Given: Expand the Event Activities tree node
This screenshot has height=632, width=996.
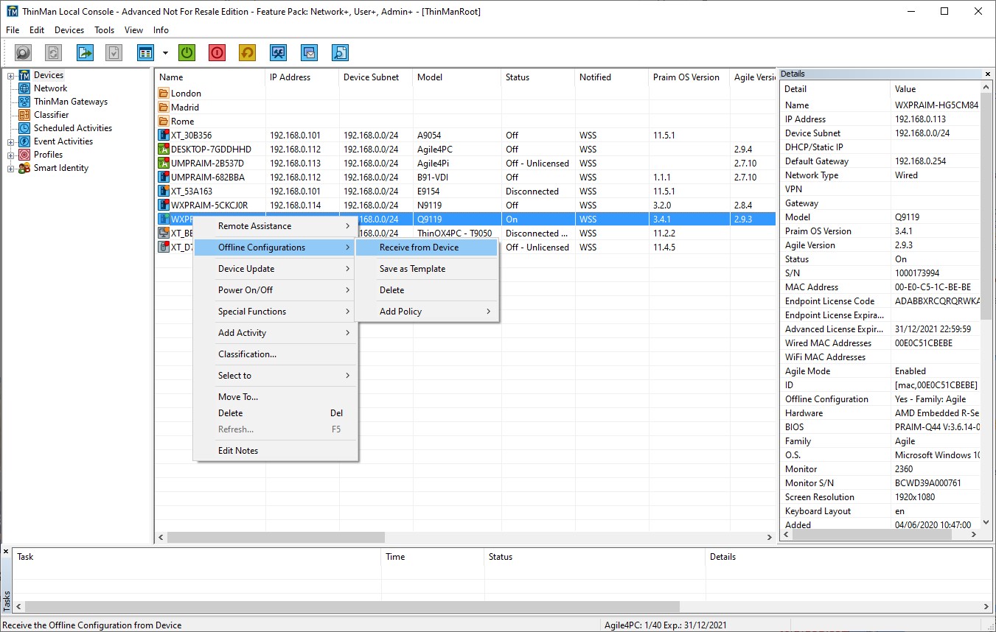Looking at the screenshot, I should click(11, 141).
